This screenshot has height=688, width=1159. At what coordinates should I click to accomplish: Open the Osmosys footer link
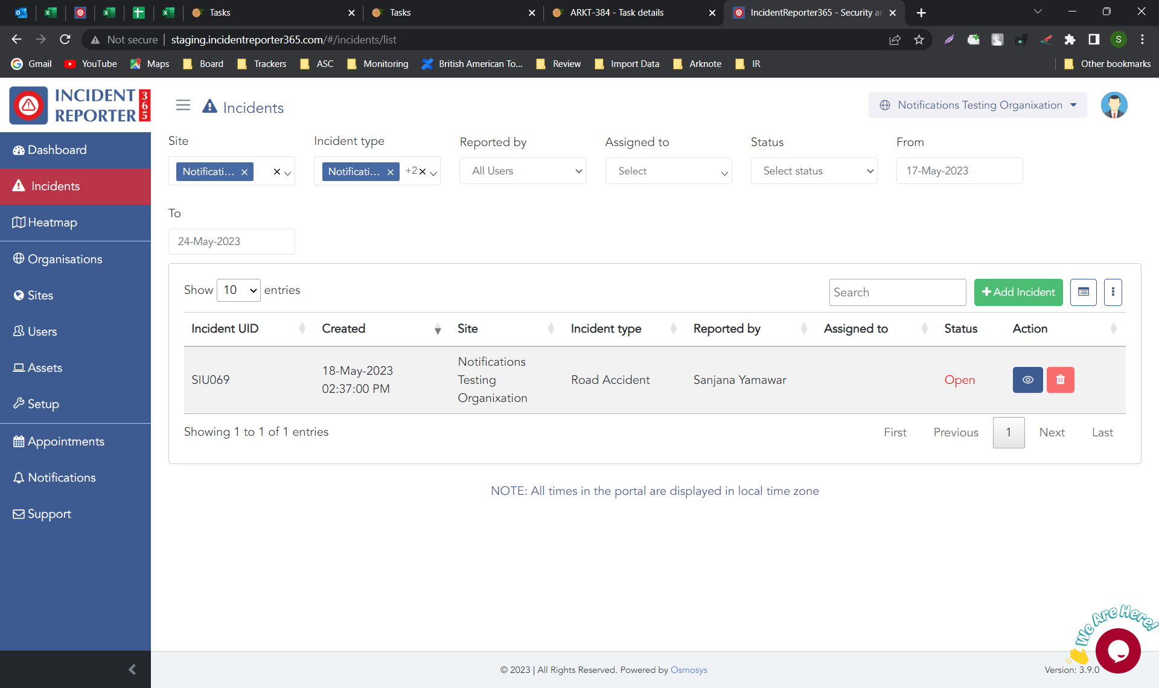pos(689,670)
